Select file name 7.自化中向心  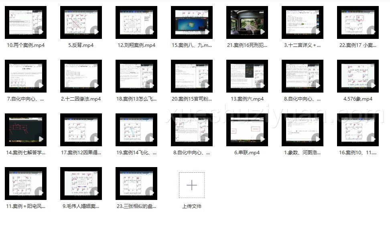[26, 99]
